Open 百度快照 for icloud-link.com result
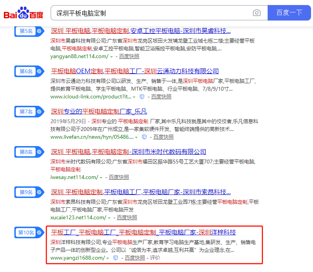This screenshot has height=272, width=313. click(161, 97)
